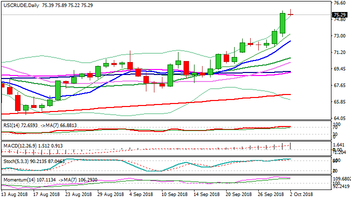Click the 1.641 MACD scale value

(338, 144)
